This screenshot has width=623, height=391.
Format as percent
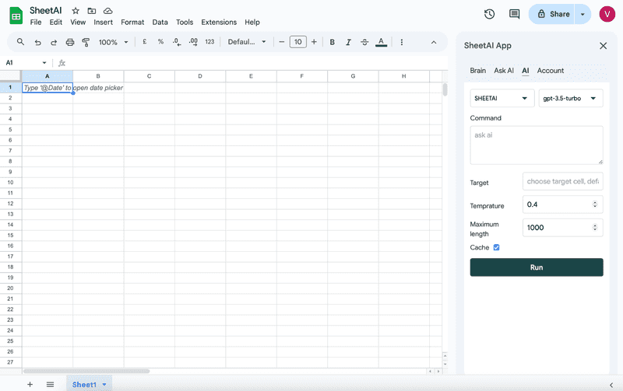click(160, 42)
